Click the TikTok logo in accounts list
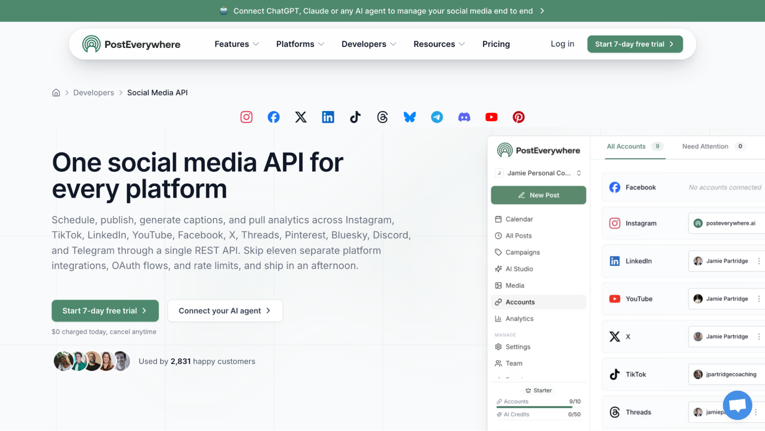The width and height of the screenshot is (765, 431). pos(615,374)
